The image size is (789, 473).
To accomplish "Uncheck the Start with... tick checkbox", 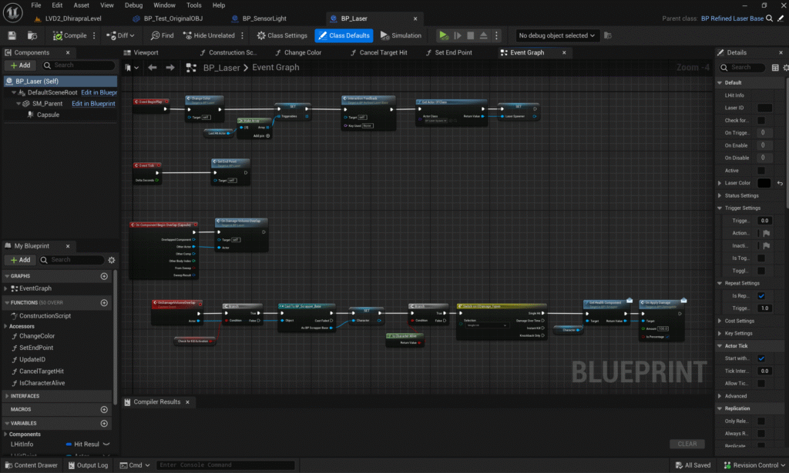I will coord(760,358).
